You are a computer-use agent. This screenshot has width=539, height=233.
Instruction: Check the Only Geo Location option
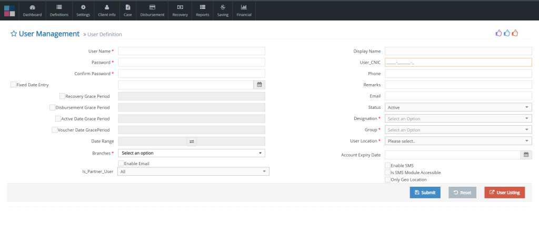coord(388,179)
